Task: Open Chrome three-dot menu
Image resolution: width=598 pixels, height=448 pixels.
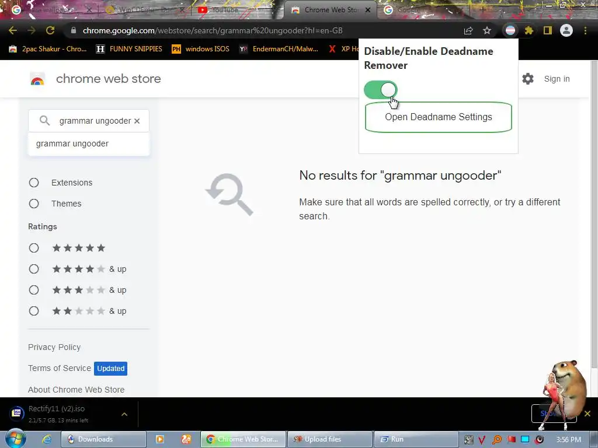Action: (x=585, y=30)
